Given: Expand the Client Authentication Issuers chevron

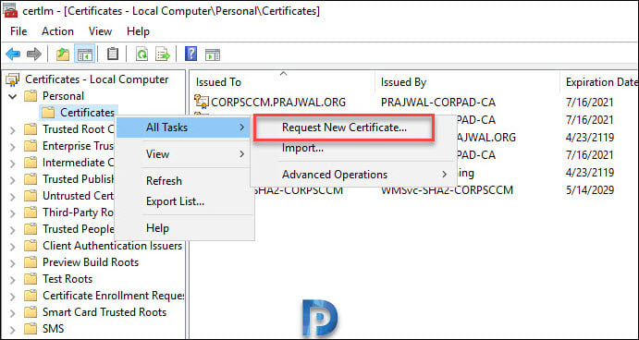Looking at the screenshot, I should 13,247.
